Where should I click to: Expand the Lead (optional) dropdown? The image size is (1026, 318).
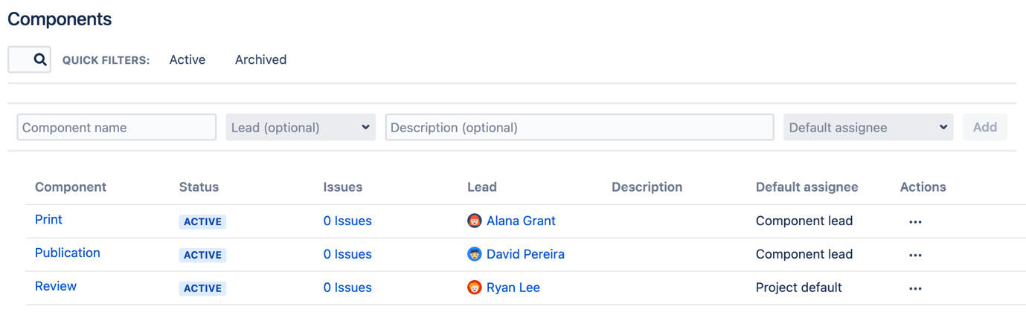click(x=301, y=127)
